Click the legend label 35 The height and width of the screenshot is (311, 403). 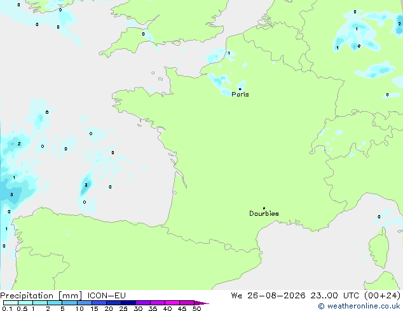pyautogui.click(x=153, y=308)
